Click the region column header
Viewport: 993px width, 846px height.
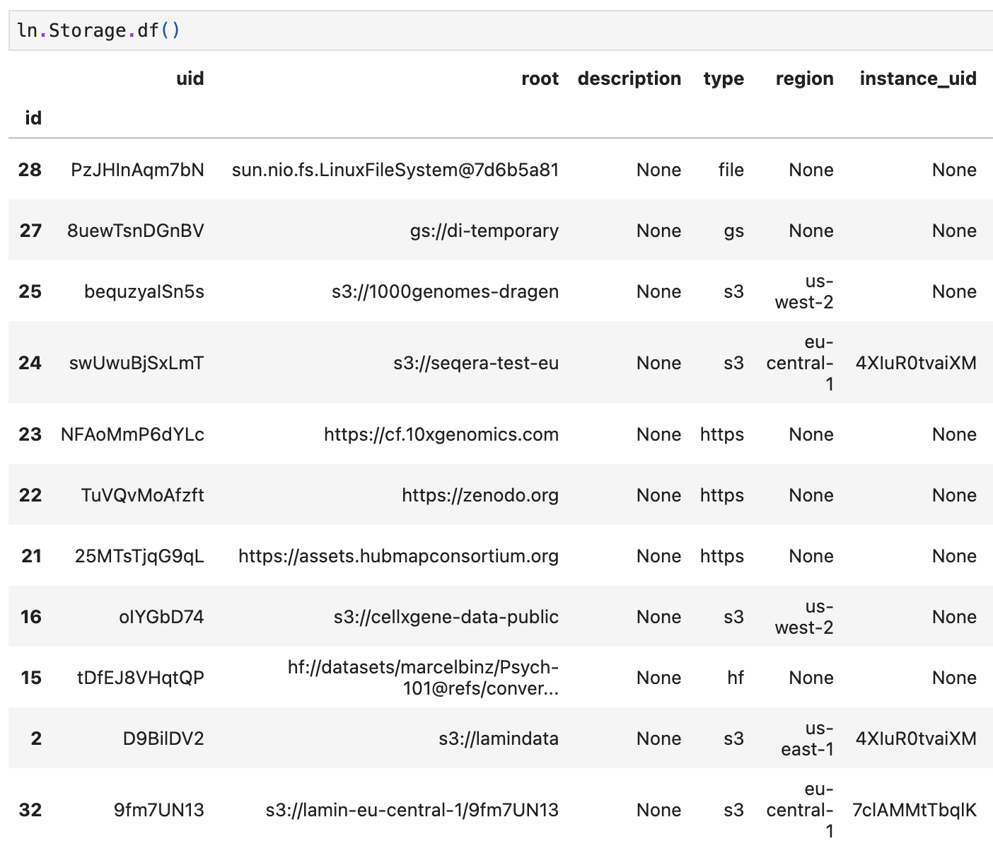pyautogui.click(x=804, y=79)
